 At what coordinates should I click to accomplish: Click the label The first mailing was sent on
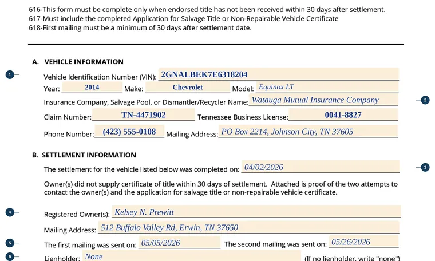tap(90, 245)
